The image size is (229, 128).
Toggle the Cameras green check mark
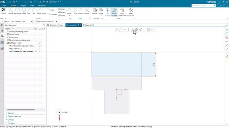tap(8, 37)
